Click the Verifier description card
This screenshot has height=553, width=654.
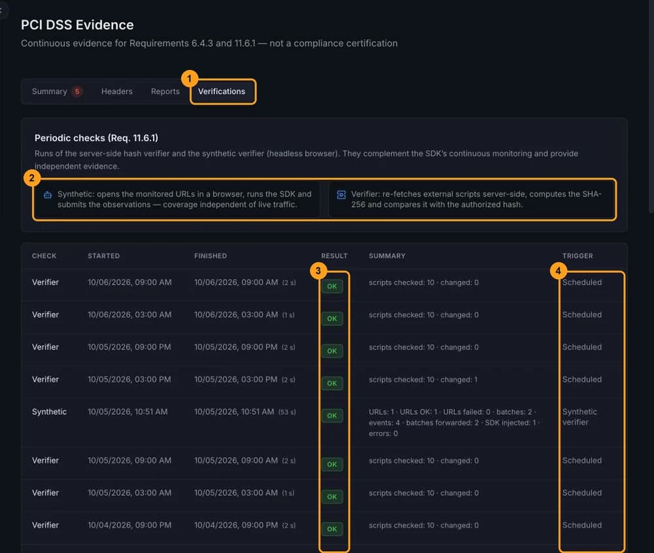click(472, 199)
